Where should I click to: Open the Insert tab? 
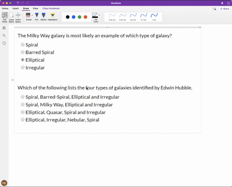point(15,8)
